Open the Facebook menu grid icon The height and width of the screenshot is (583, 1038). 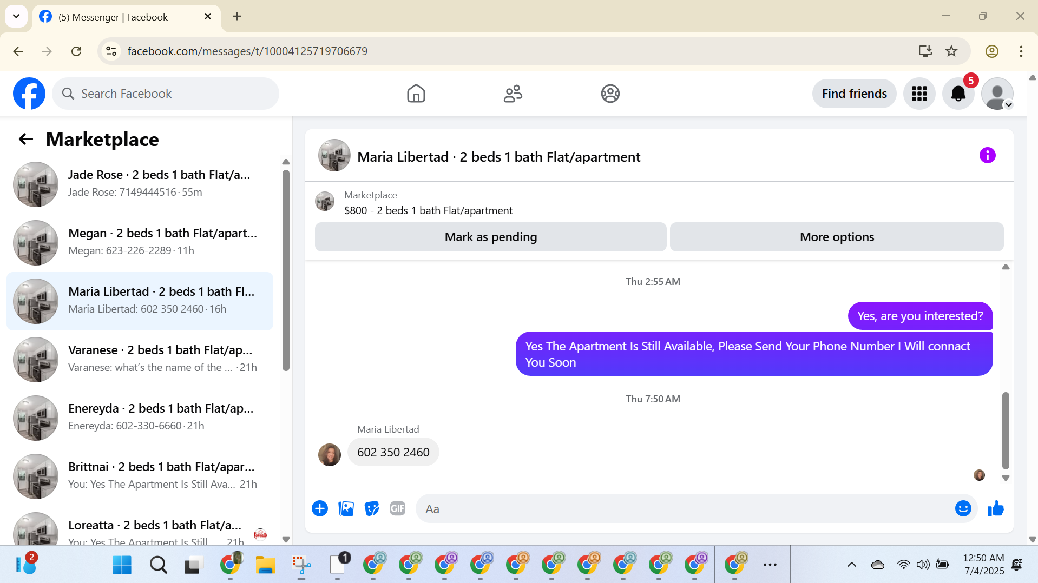pyautogui.click(x=919, y=94)
